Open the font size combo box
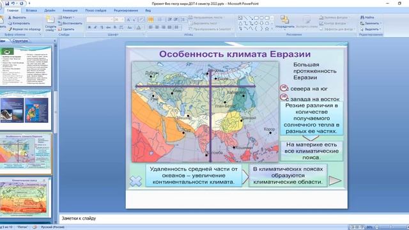Viewport: 409px width, 230px height. 119,20
